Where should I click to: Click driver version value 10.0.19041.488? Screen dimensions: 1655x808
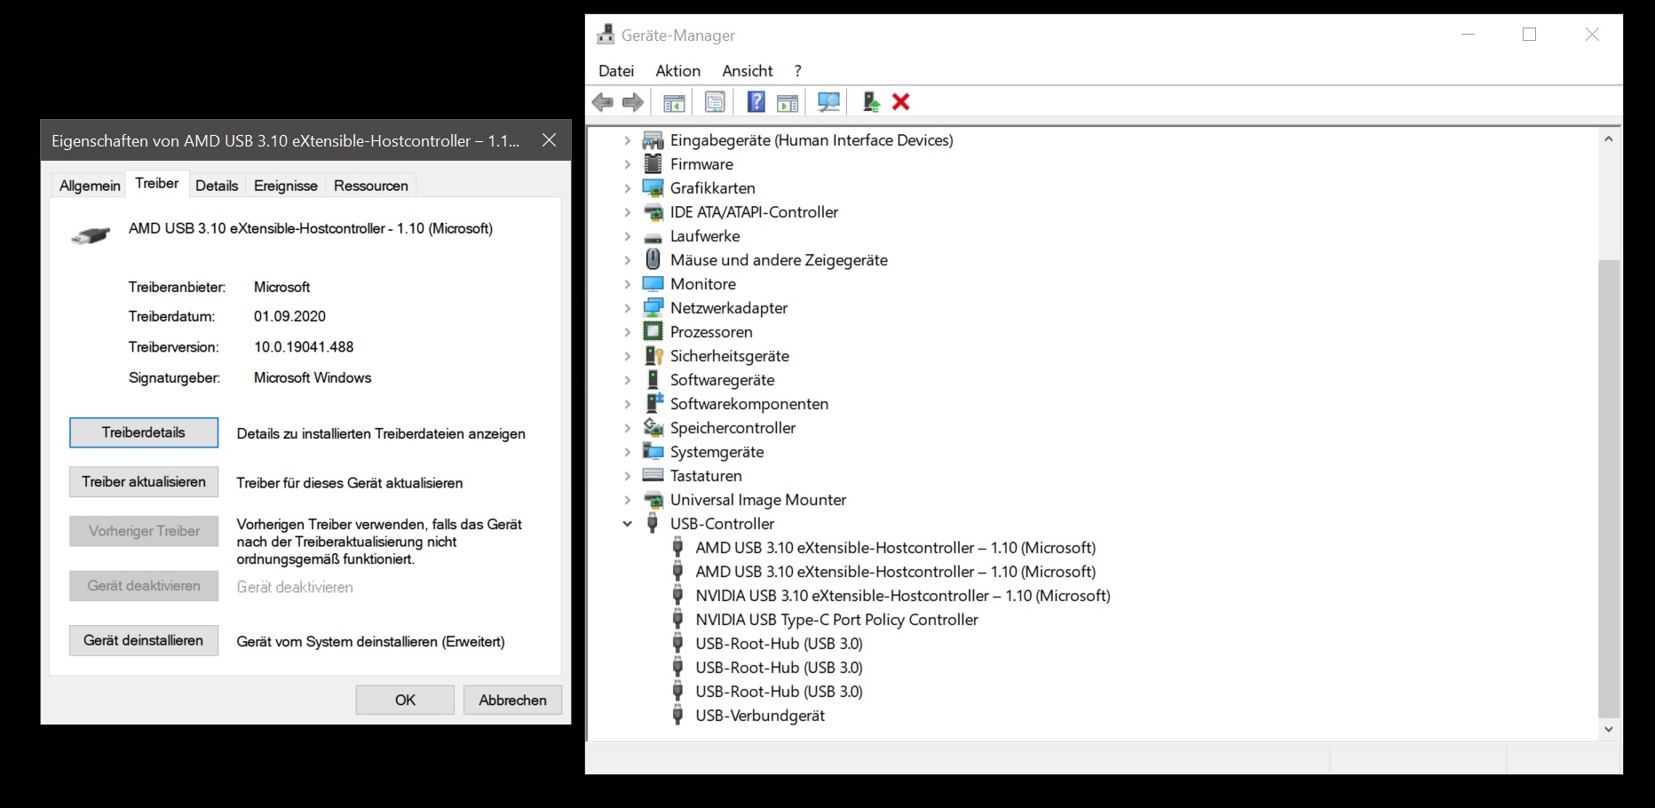(304, 347)
